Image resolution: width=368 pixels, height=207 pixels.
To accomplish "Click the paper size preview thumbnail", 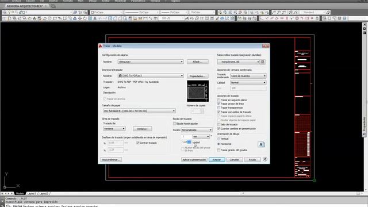I will pos(198,91).
